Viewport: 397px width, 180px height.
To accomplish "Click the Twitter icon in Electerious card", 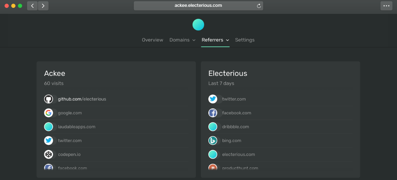I will pos(213,99).
